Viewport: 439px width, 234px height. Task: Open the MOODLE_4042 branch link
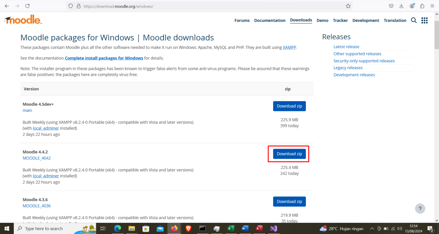37,158
